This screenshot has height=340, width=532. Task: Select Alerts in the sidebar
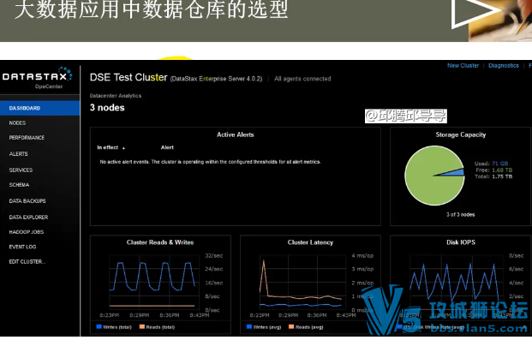18,153
